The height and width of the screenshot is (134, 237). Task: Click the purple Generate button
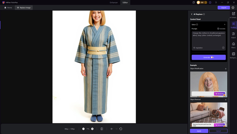click(x=209, y=57)
